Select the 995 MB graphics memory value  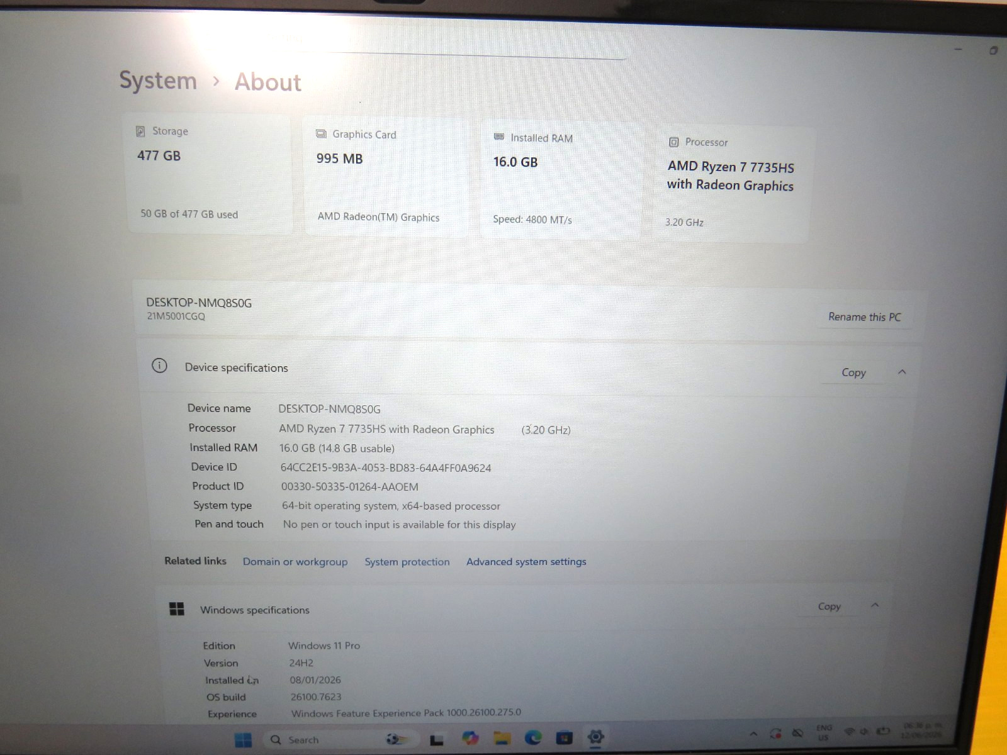(339, 159)
